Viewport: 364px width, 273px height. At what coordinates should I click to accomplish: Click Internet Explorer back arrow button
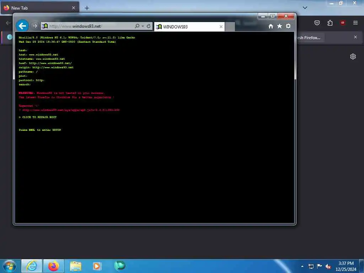tap(22, 26)
